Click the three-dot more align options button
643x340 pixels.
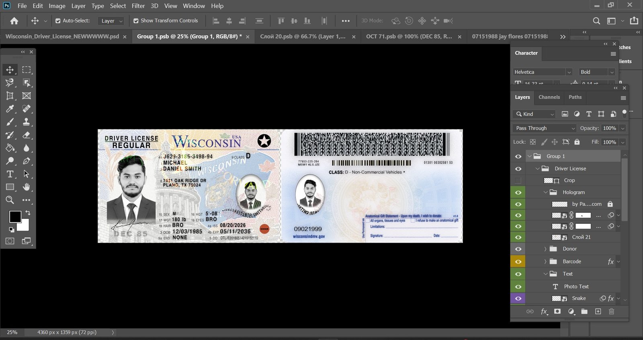(346, 21)
